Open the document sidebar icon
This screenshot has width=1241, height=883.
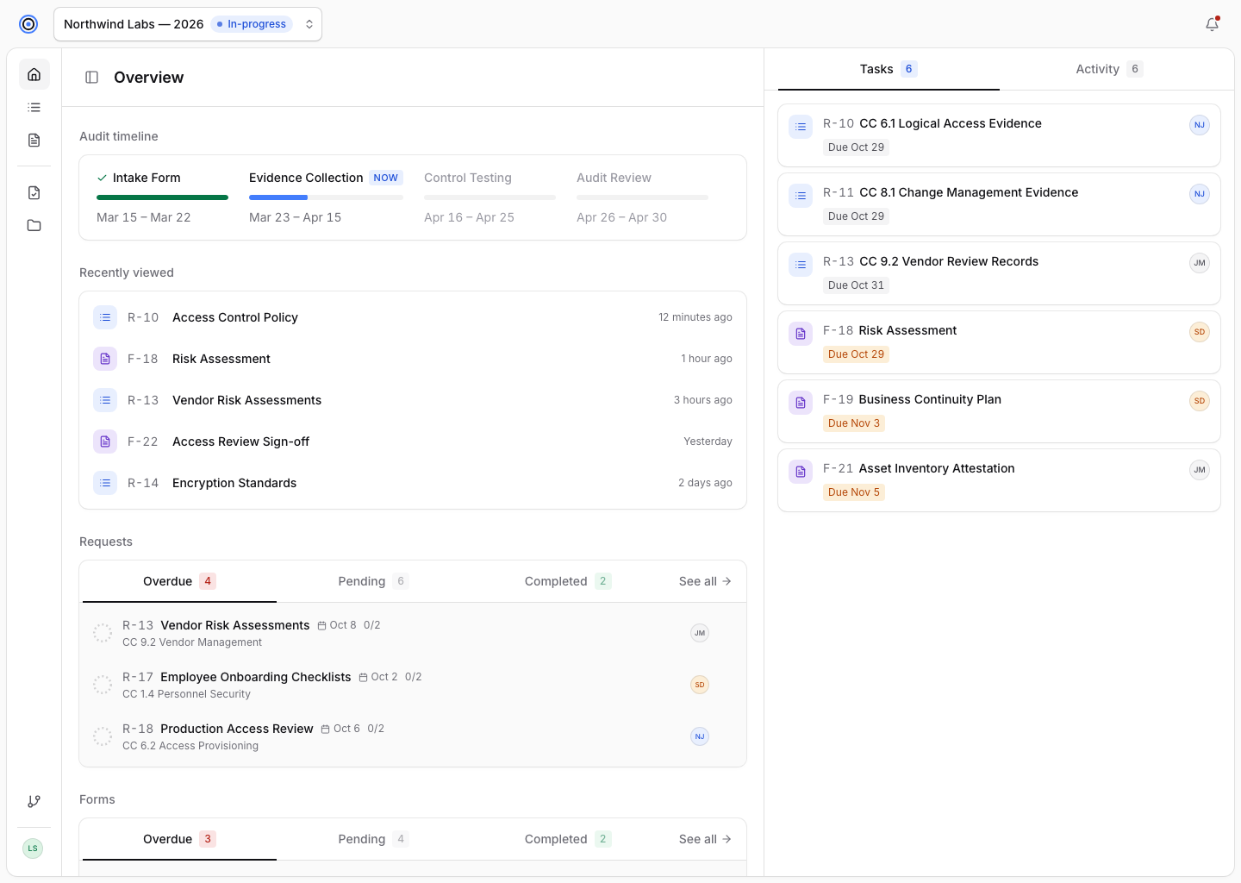tap(34, 140)
